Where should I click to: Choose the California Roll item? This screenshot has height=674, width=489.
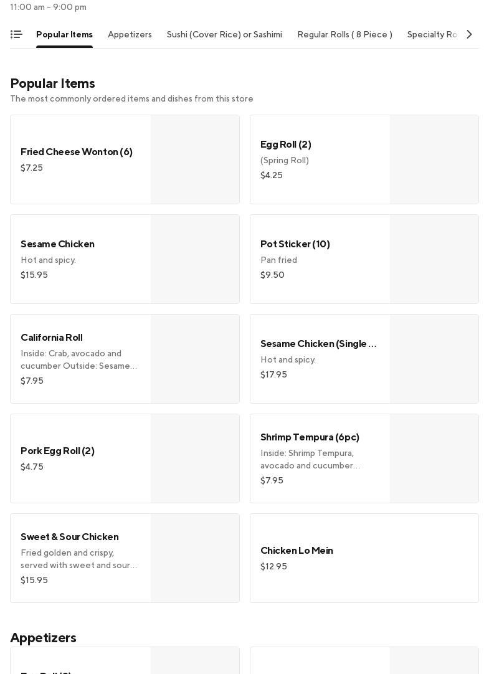(x=52, y=338)
